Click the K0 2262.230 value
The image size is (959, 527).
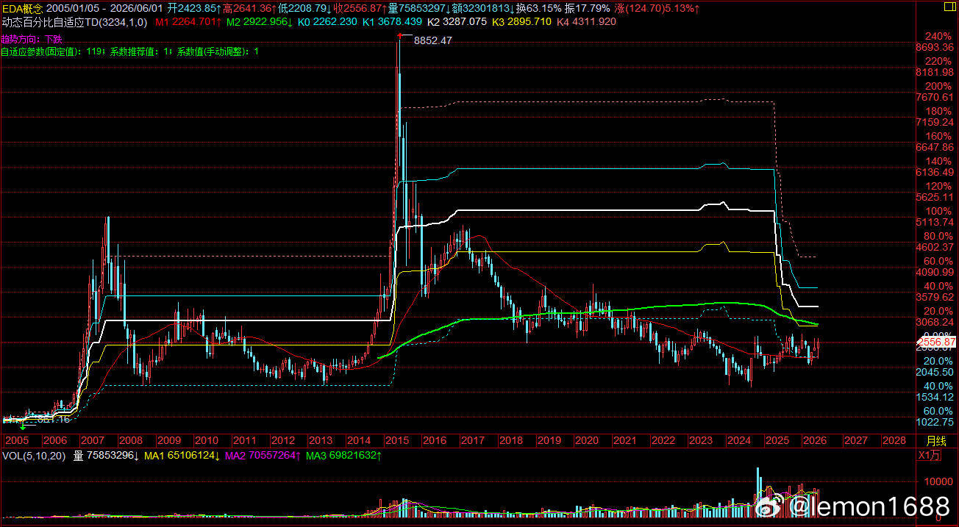click(327, 22)
